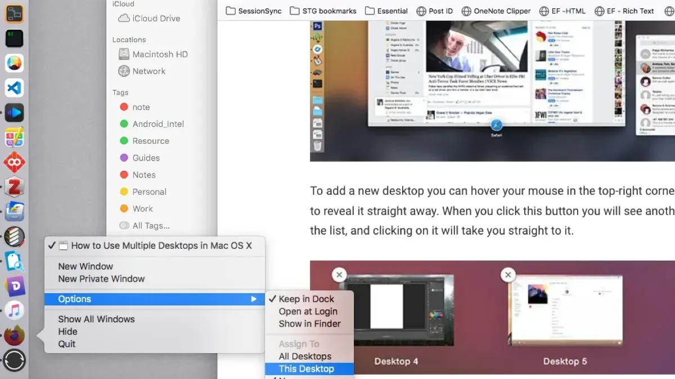The height and width of the screenshot is (379, 675).
Task: Click the Network globe icon in Finder sidebar
Action: [124, 71]
